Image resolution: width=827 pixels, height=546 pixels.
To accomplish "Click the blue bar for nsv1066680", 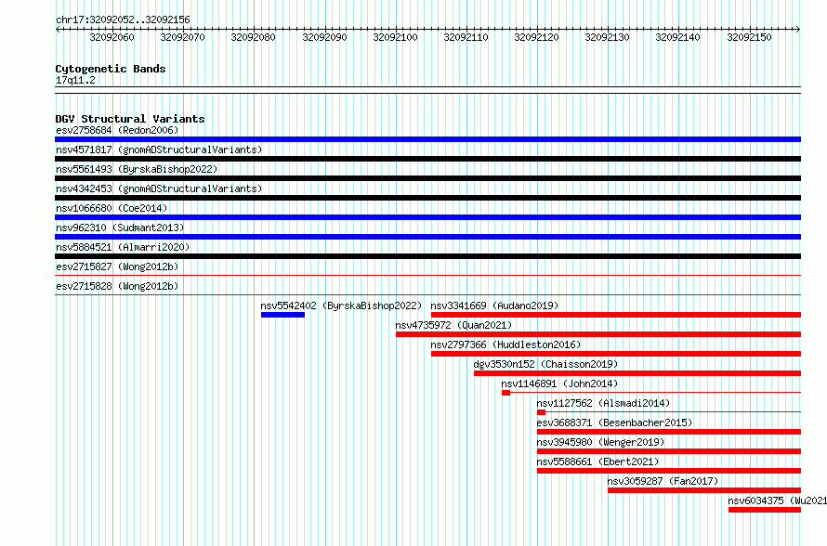I will 427,217.
